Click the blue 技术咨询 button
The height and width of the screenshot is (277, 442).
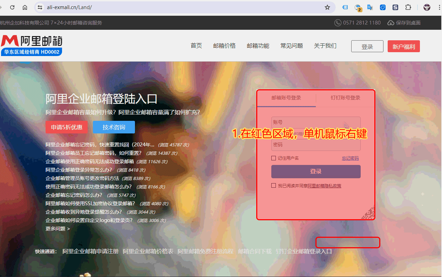point(114,127)
